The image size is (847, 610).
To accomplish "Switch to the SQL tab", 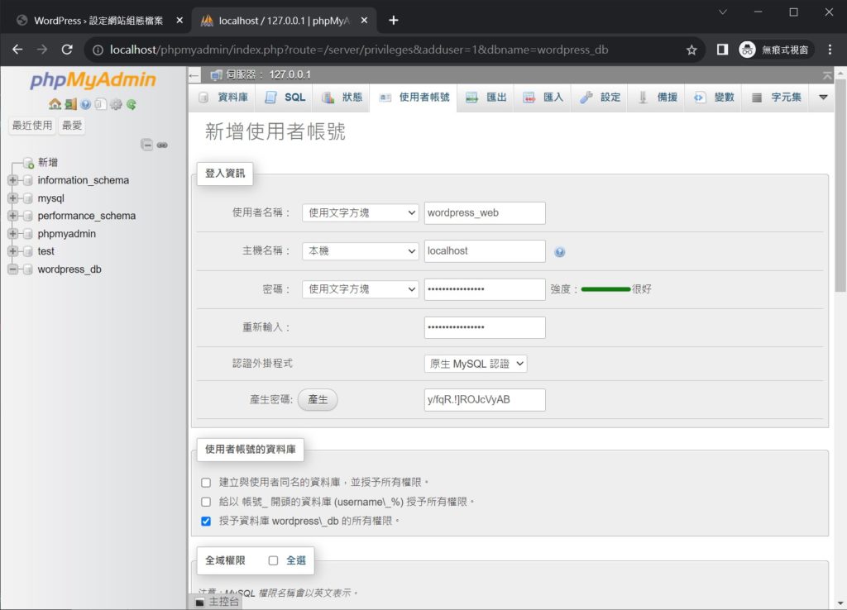I will point(285,98).
